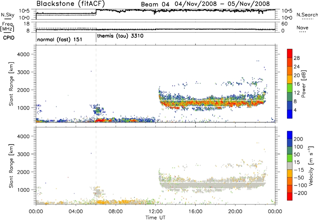Click the '-50' label on the velocity colorbar
The image size is (318, 220).
299,178
